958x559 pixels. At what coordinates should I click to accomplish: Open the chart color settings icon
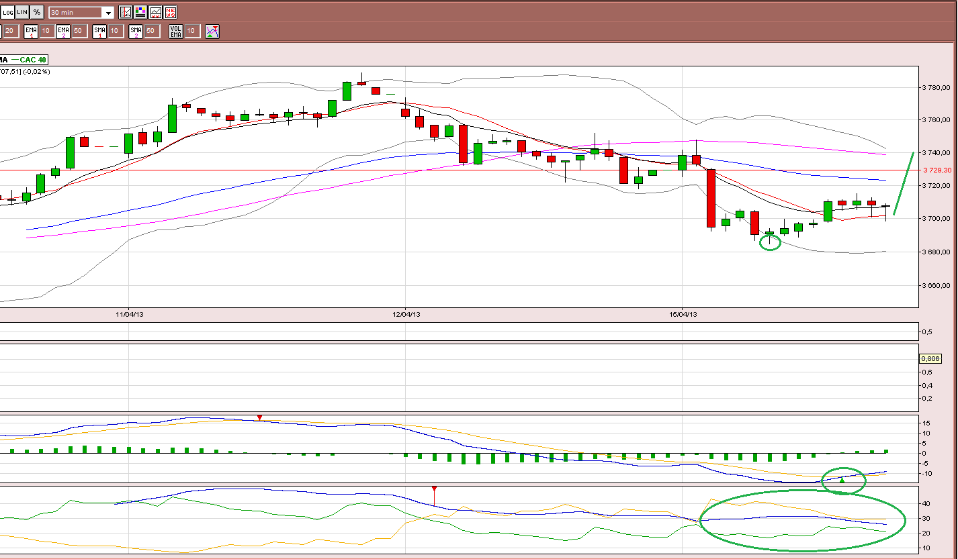coord(140,12)
